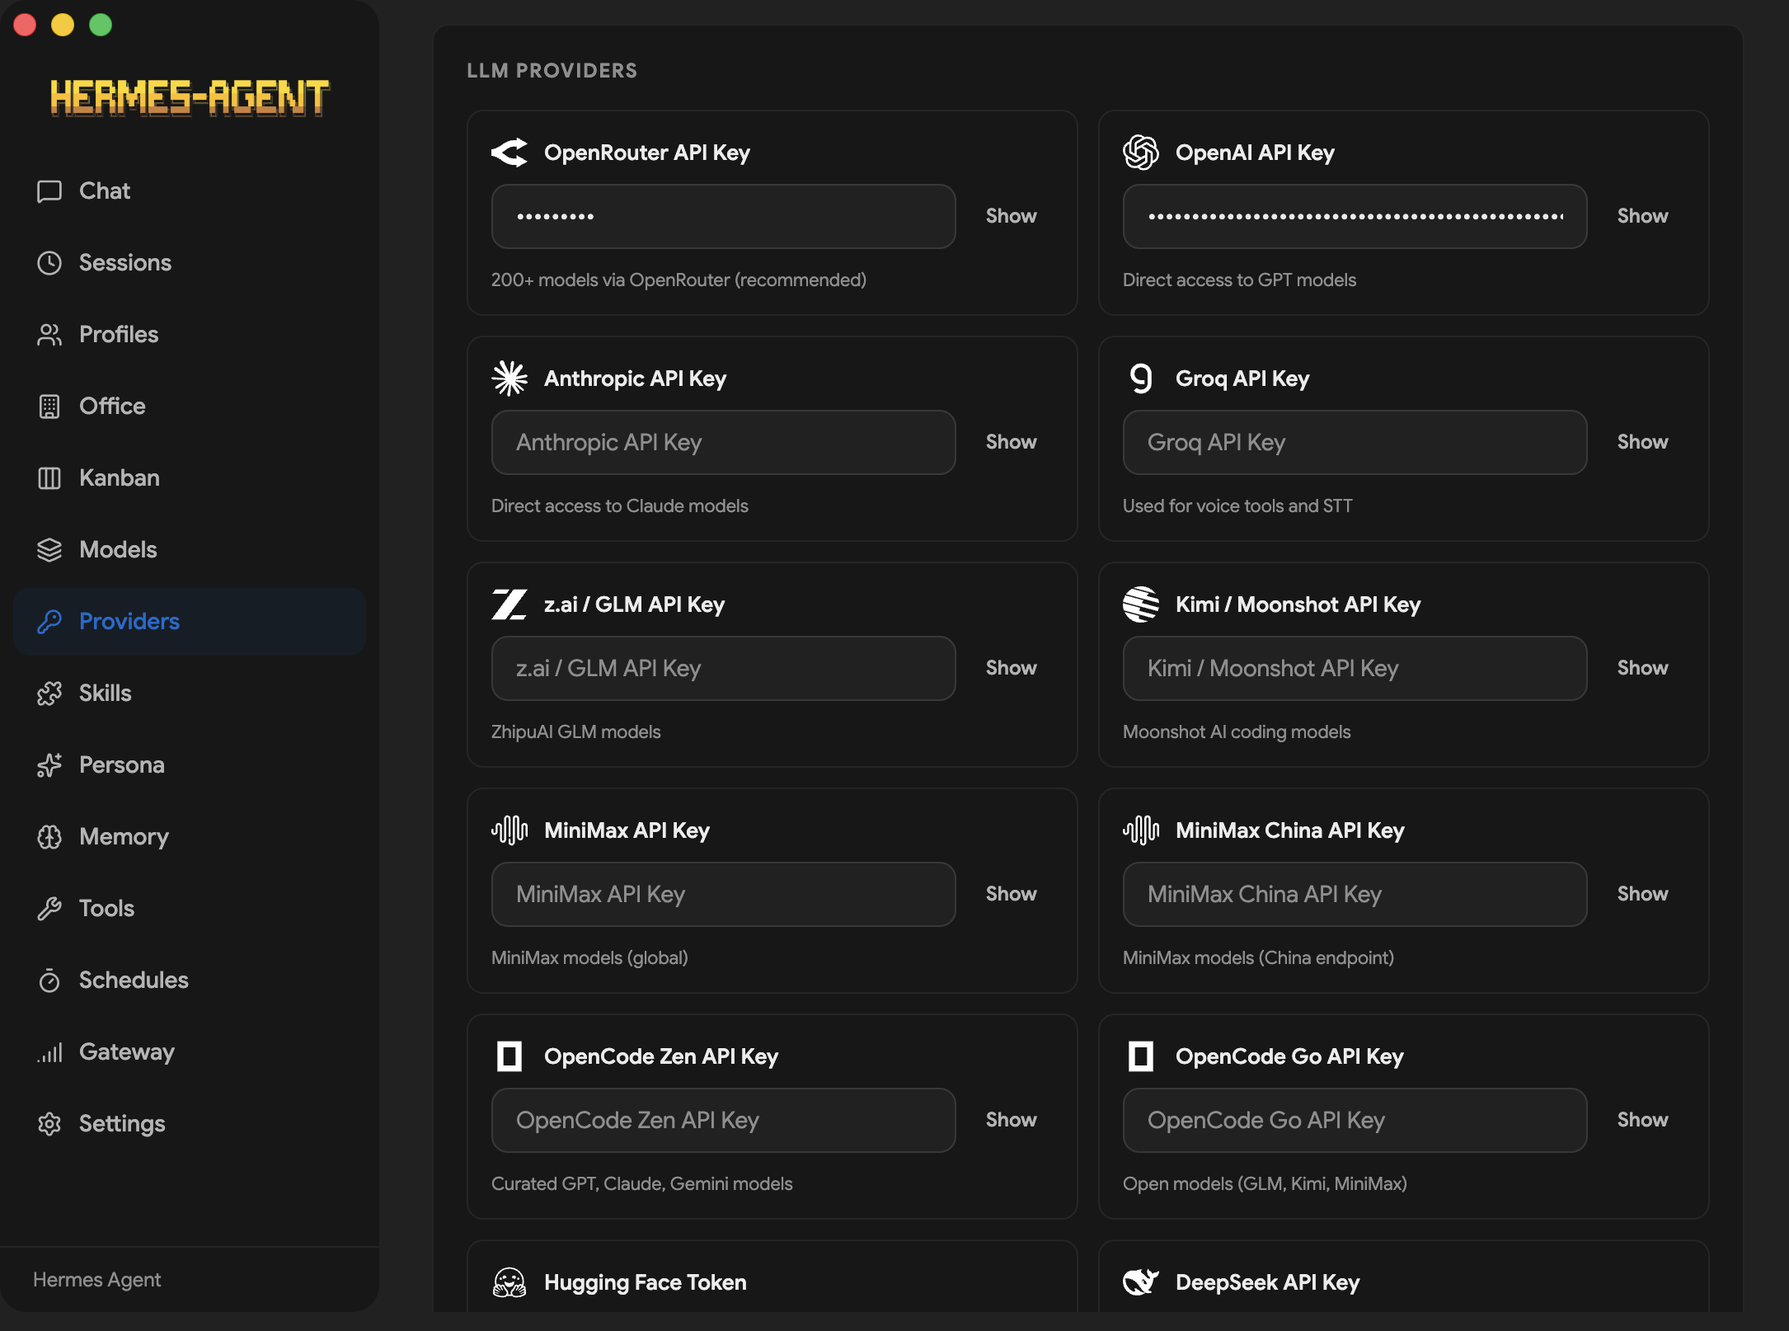
Task: Click the OpenCode Zen logo icon
Action: click(509, 1056)
